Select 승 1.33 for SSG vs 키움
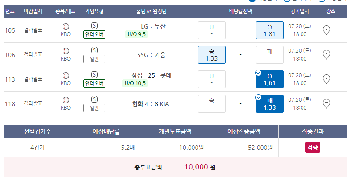Screen dimensions: 348x181 212,55
